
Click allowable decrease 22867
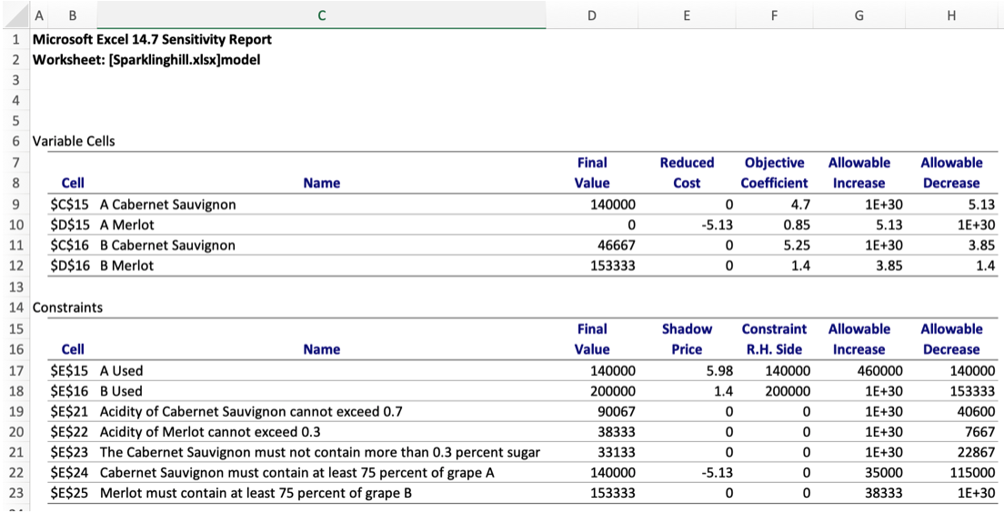(x=976, y=453)
